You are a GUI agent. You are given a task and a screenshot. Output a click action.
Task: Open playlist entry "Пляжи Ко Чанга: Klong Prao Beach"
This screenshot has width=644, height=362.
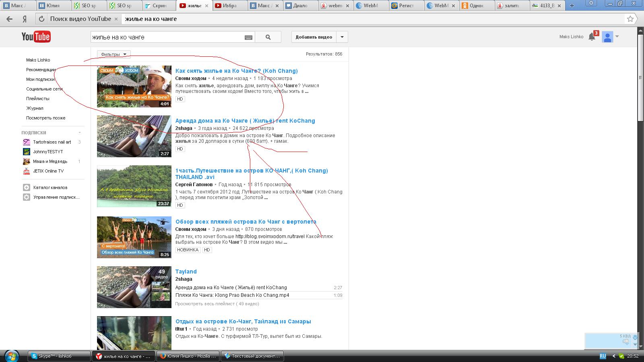(232, 295)
